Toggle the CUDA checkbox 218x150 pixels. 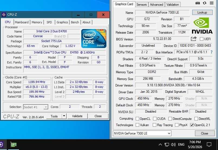(155, 119)
